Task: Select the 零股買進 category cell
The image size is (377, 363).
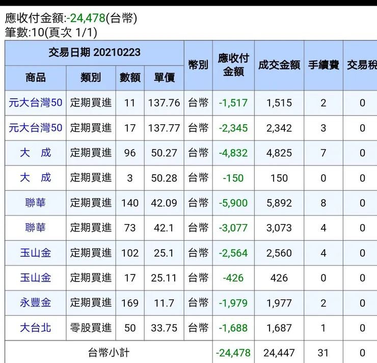Action: coord(91,328)
